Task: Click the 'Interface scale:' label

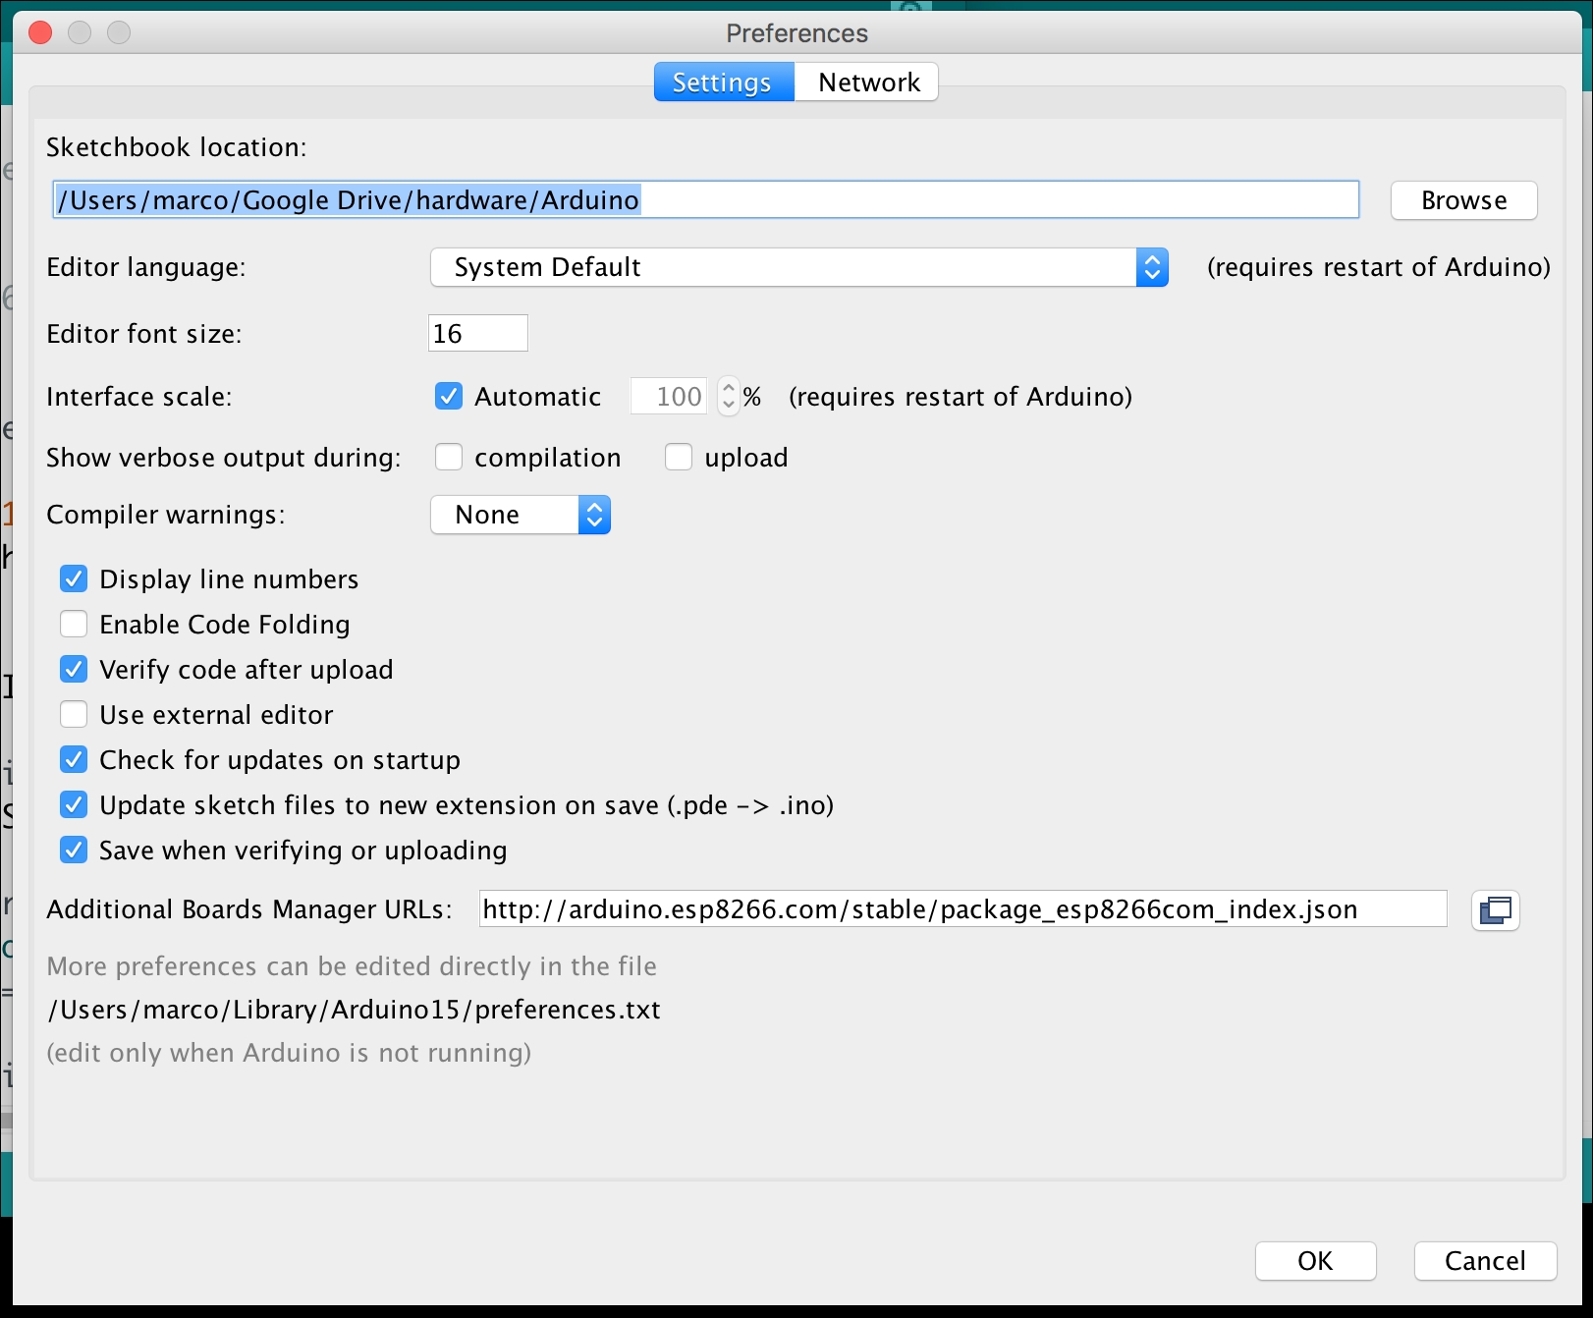Action: (x=139, y=397)
